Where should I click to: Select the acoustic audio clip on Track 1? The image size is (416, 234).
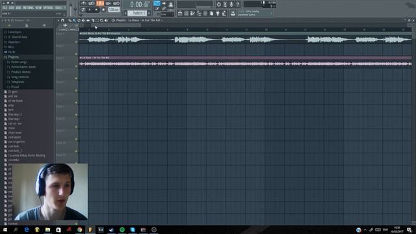tap(245, 38)
